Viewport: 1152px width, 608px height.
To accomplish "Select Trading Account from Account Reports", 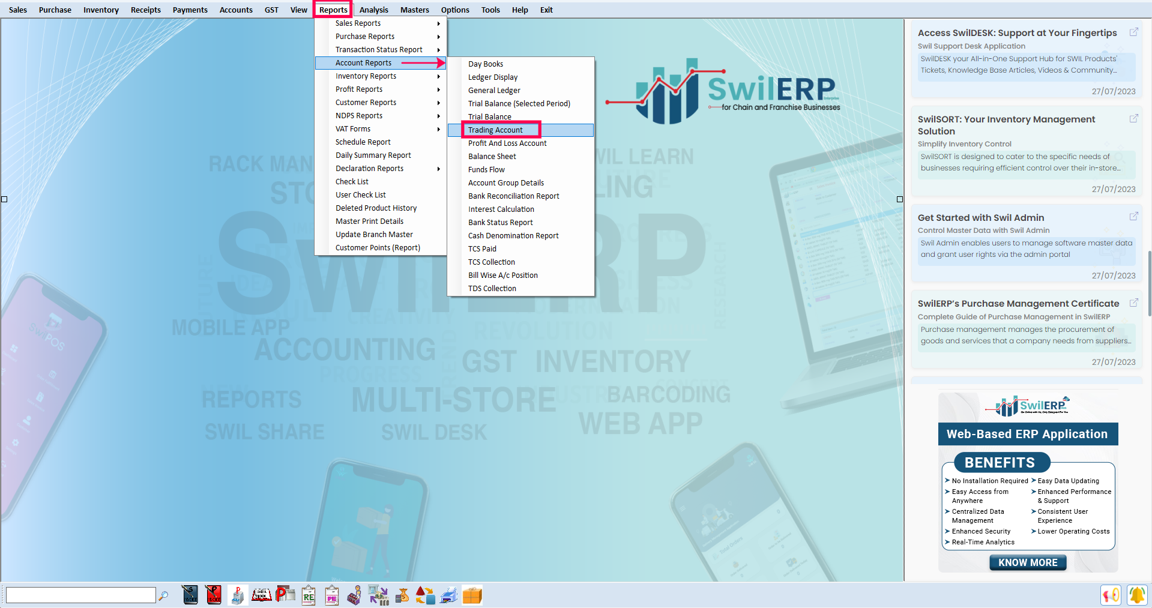I will click(520, 130).
